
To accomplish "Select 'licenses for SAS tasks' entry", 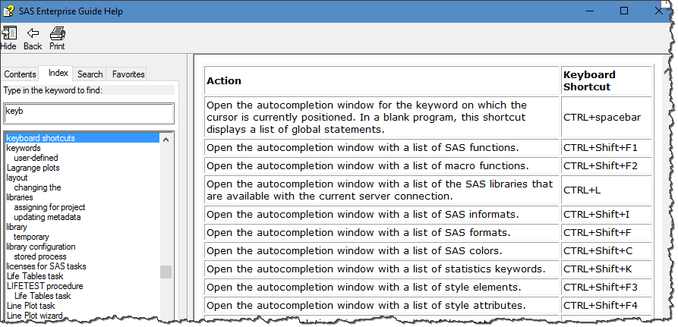I will coord(46,266).
